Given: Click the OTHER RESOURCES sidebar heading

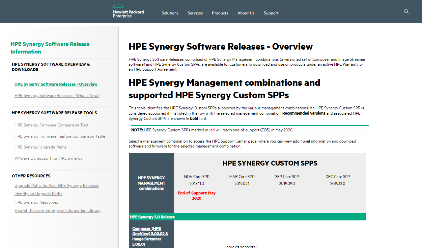Looking at the screenshot, I should point(31,176).
